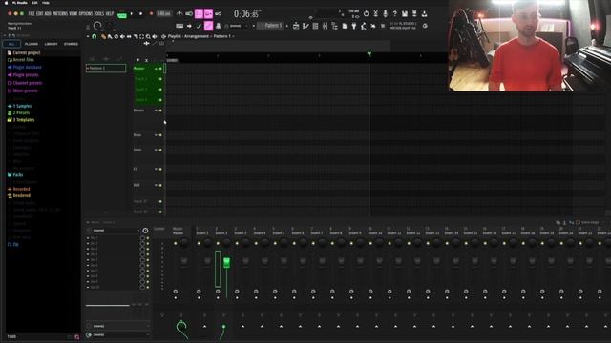
Task: Click the magnet snap icon in the playlist toolbar
Action: (94, 36)
